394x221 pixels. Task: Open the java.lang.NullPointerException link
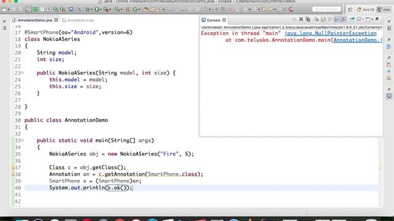[330, 33]
